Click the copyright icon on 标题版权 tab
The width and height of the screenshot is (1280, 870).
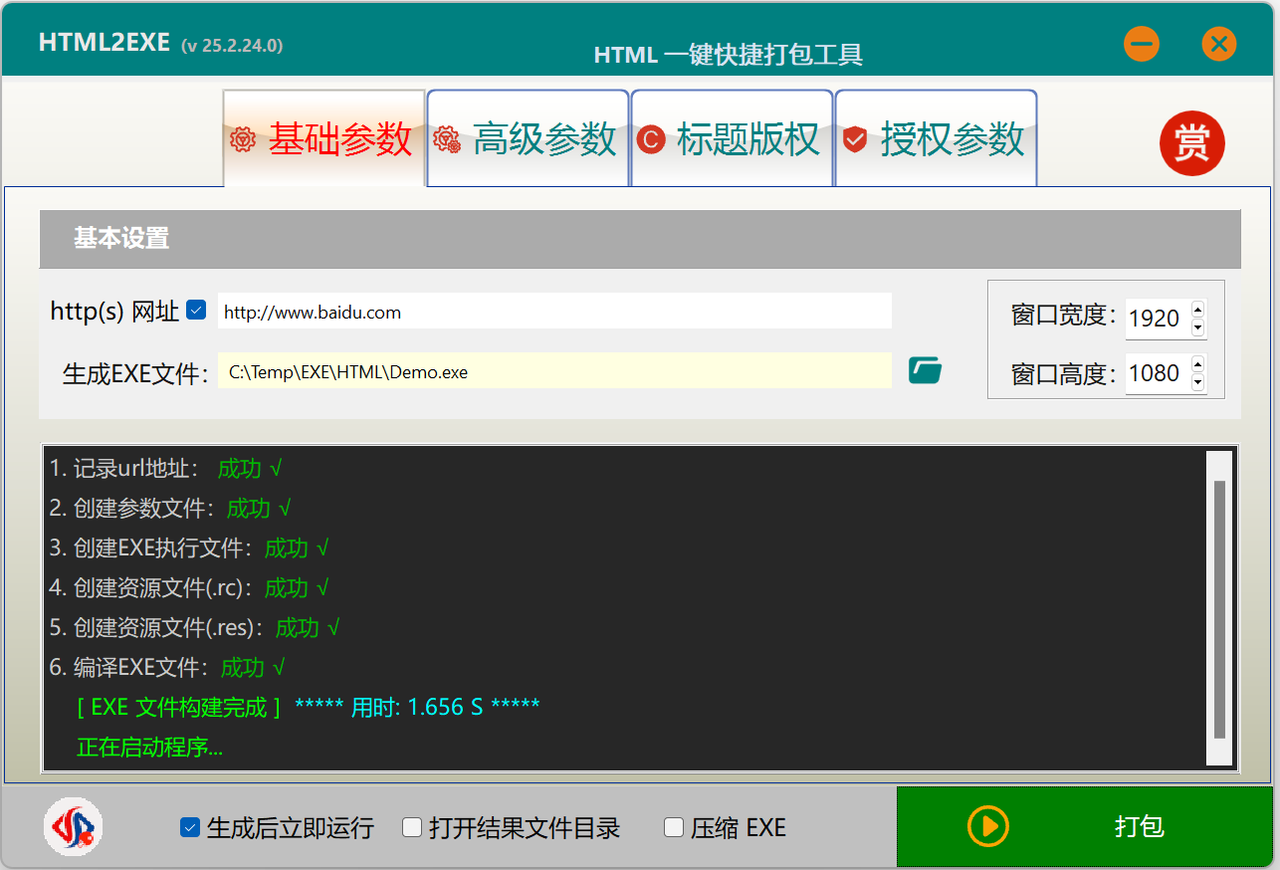coord(650,139)
